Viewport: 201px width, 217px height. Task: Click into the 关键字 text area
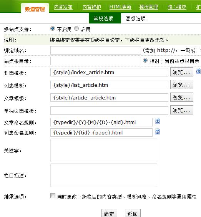pyautogui.click(x=104, y=150)
